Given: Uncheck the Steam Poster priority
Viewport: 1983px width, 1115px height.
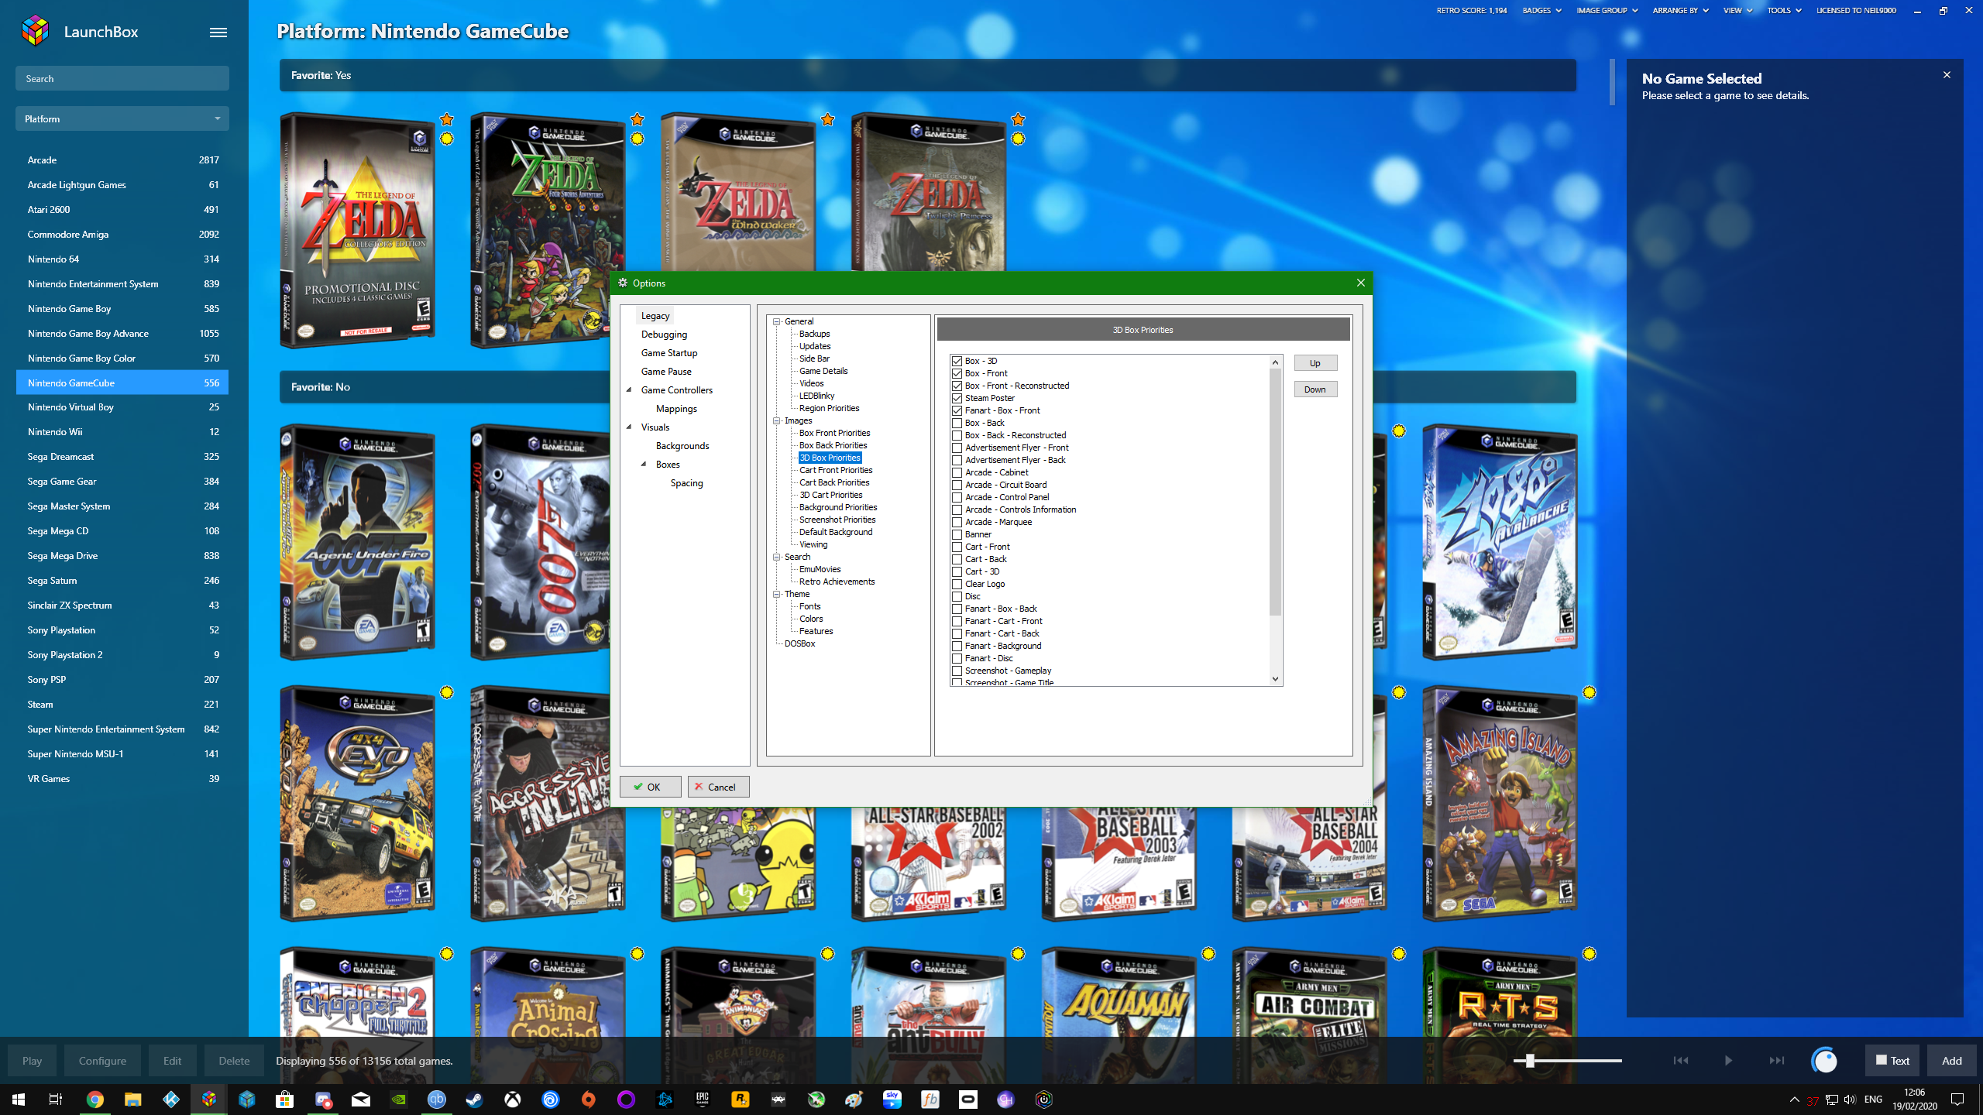Looking at the screenshot, I should [957, 398].
